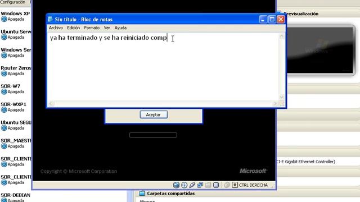
Task: Click the resize grip of the VM window status bar
Action: pos(272,186)
